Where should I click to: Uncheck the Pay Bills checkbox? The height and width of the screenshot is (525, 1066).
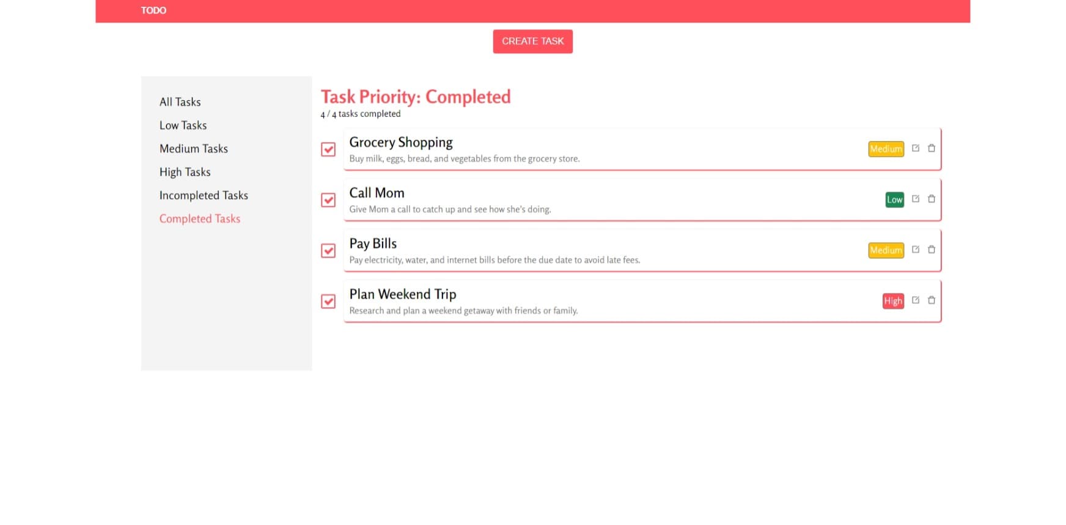(x=328, y=250)
